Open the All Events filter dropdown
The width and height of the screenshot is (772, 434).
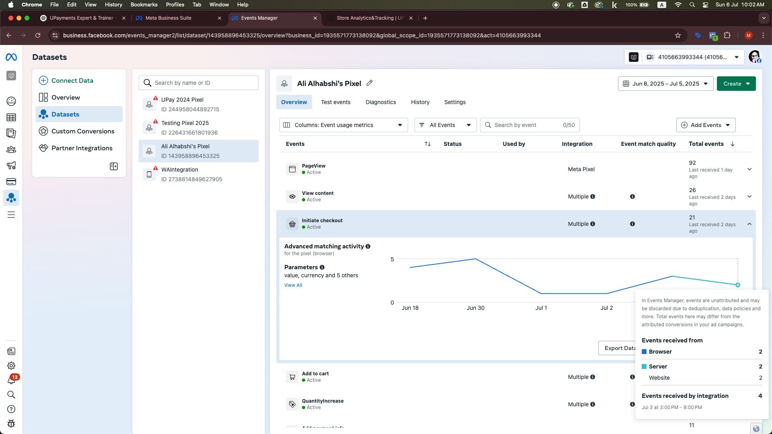[x=445, y=125]
